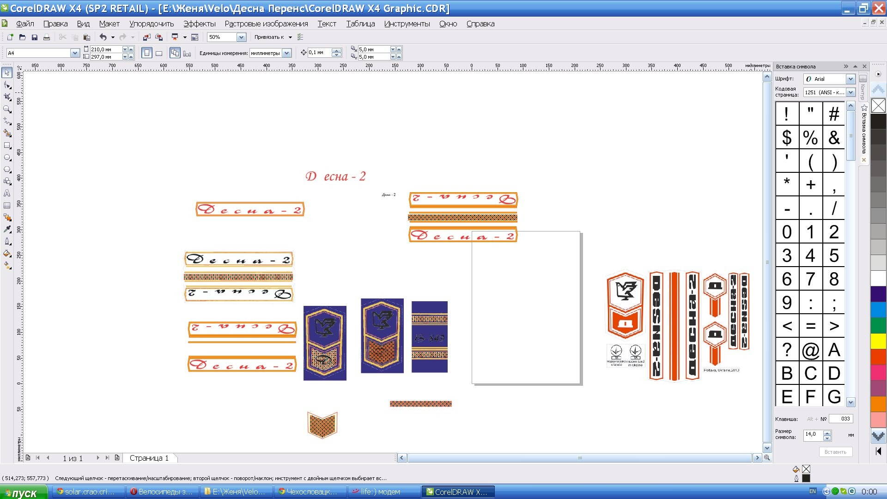The width and height of the screenshot is (887, 499).
Task: Select the Ellipse tool
Action: 7,158
